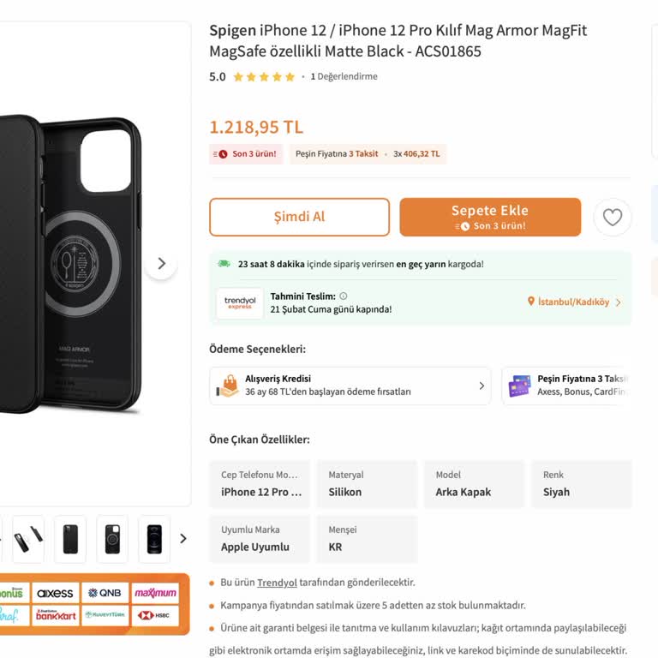Click the credit card Peşin Fiyatına icon
Viewport: 658px width, 658px height.
click(x=519, y=386)
